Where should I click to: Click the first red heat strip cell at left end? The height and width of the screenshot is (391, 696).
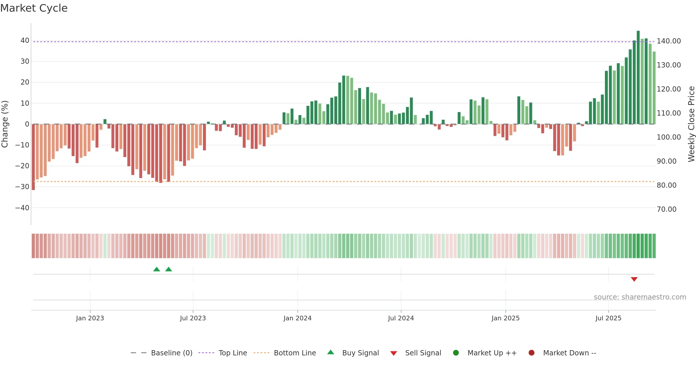pyautogui.click(x=33, y=246)
